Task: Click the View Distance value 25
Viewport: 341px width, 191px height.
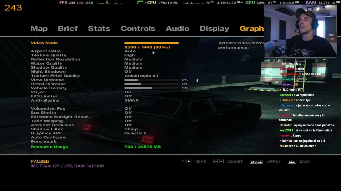Action: [185, 80]
